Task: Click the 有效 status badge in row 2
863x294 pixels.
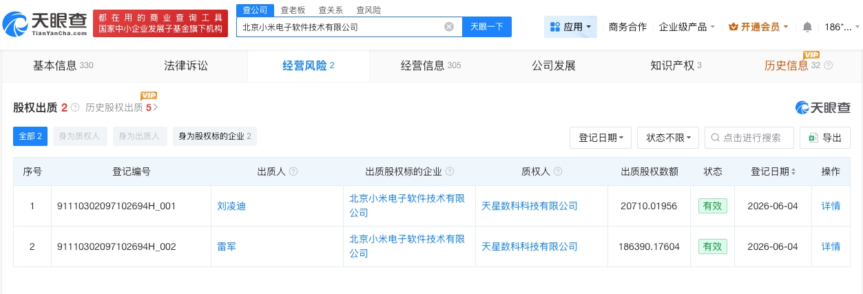Action: (712, 246)
